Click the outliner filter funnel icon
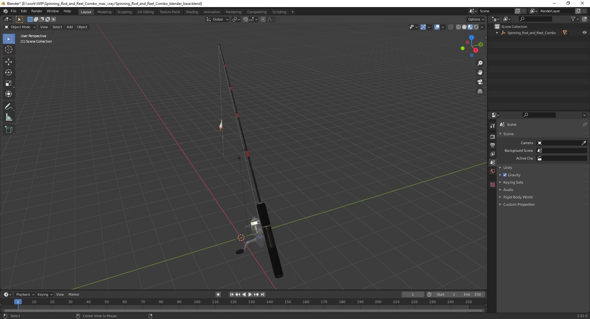Image resolution: width=590 pixels, height=319 pixels. pyautogui.click(x=573, y=19)
